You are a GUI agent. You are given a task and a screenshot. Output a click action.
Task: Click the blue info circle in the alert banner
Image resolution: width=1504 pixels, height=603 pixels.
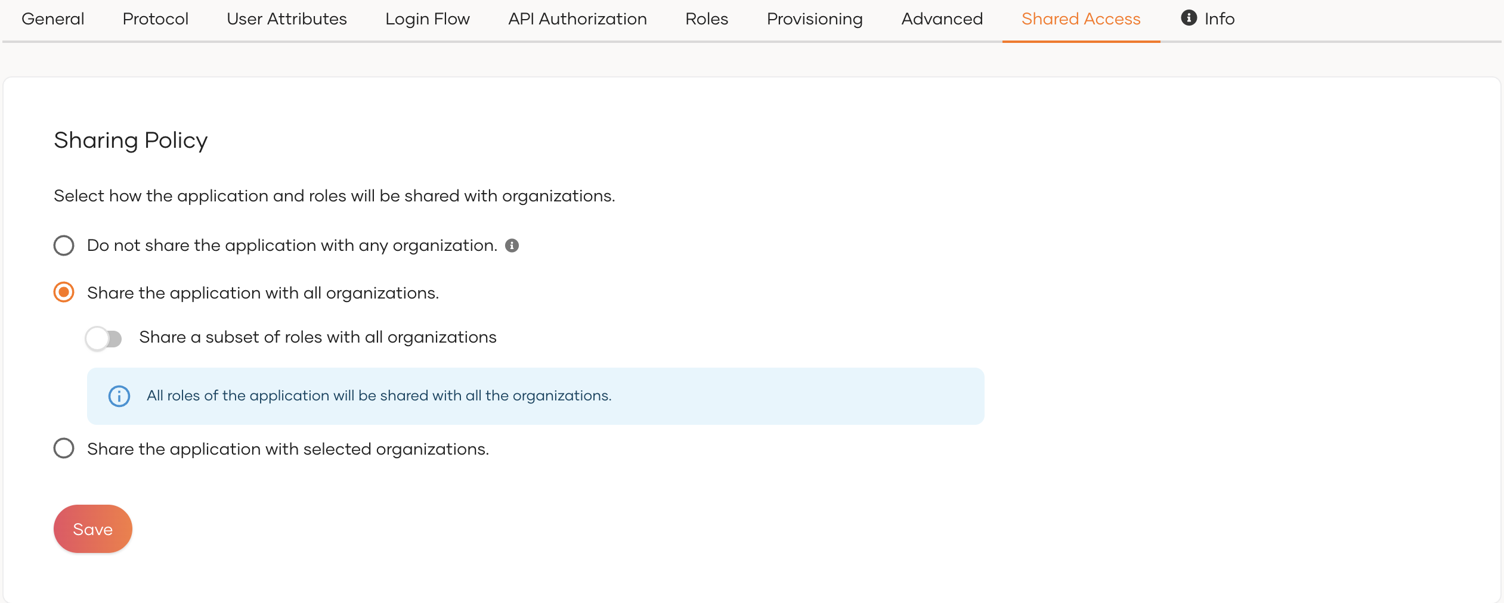tap(119, 396)
